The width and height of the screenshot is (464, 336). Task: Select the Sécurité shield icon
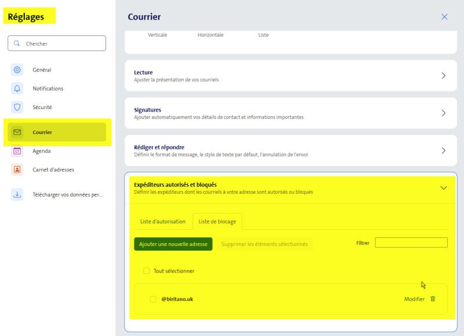tap(17, 107)
